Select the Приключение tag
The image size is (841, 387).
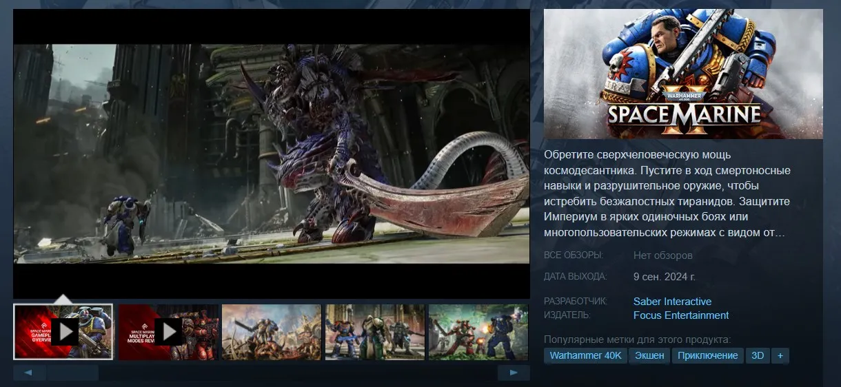tap(708, 356)
